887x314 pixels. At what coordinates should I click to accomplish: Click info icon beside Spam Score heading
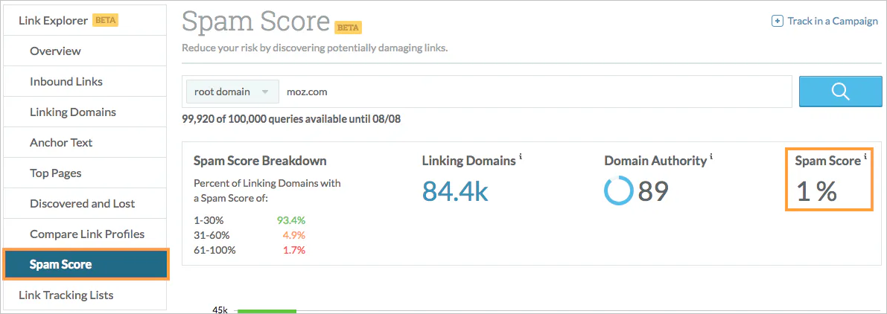(x=865, y=156)
